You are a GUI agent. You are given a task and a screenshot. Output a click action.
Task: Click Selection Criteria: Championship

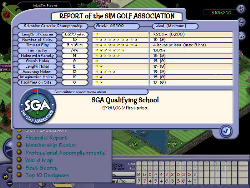[53, 26]
